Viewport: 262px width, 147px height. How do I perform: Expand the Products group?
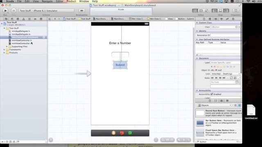[5, 53]
